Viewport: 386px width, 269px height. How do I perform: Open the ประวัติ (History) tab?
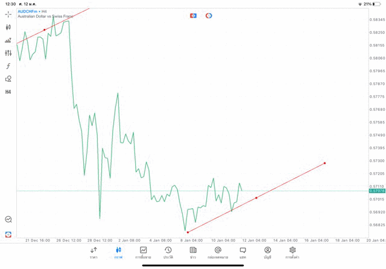click(x=168, y=253)
